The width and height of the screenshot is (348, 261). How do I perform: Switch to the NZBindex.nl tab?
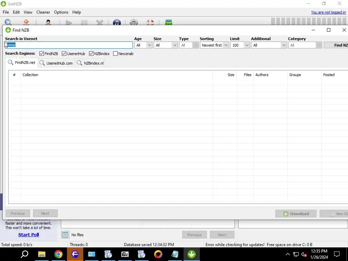tap(90, 63)
